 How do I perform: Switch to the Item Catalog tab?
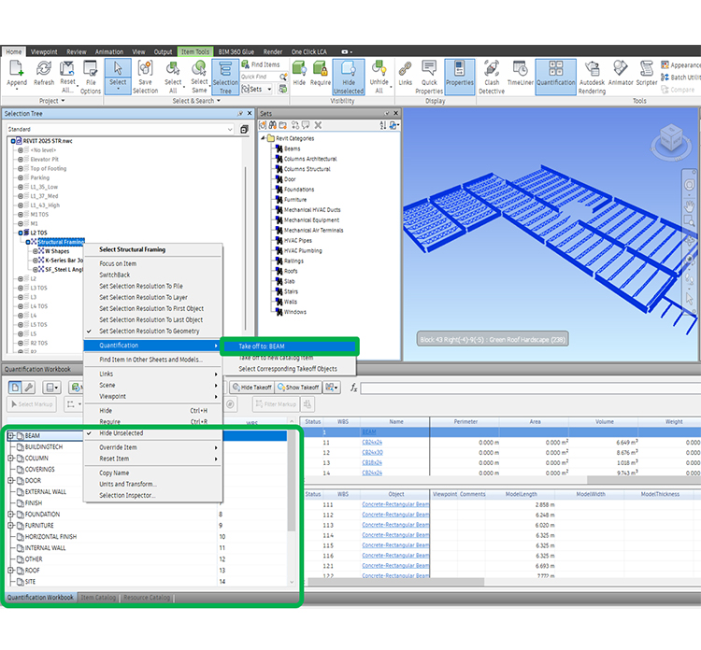click(x=98, y=598)
